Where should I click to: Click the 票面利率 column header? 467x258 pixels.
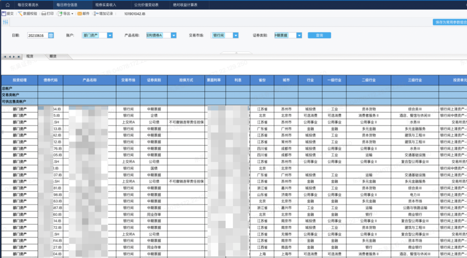coord(215,80)
